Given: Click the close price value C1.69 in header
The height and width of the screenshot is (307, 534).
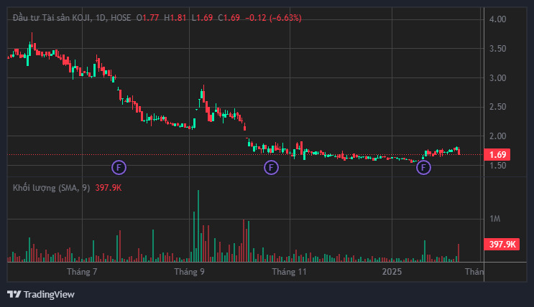Looking at the screenshot, I should (x=229, y=18).
